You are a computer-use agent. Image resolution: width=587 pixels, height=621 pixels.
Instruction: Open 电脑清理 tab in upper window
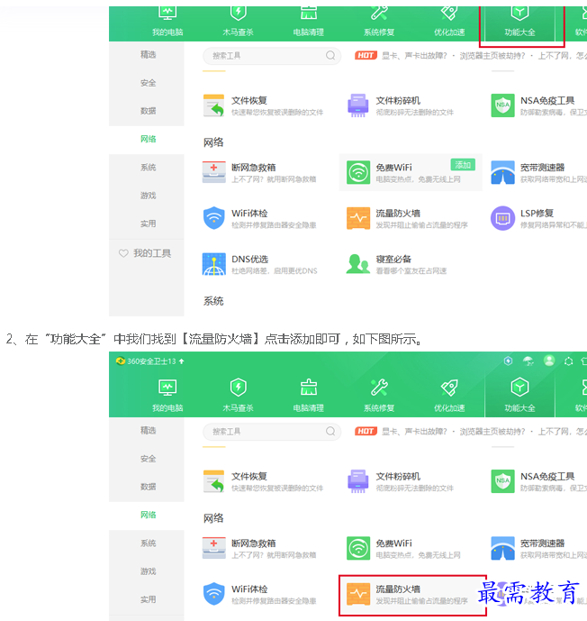tap(309, 23)
